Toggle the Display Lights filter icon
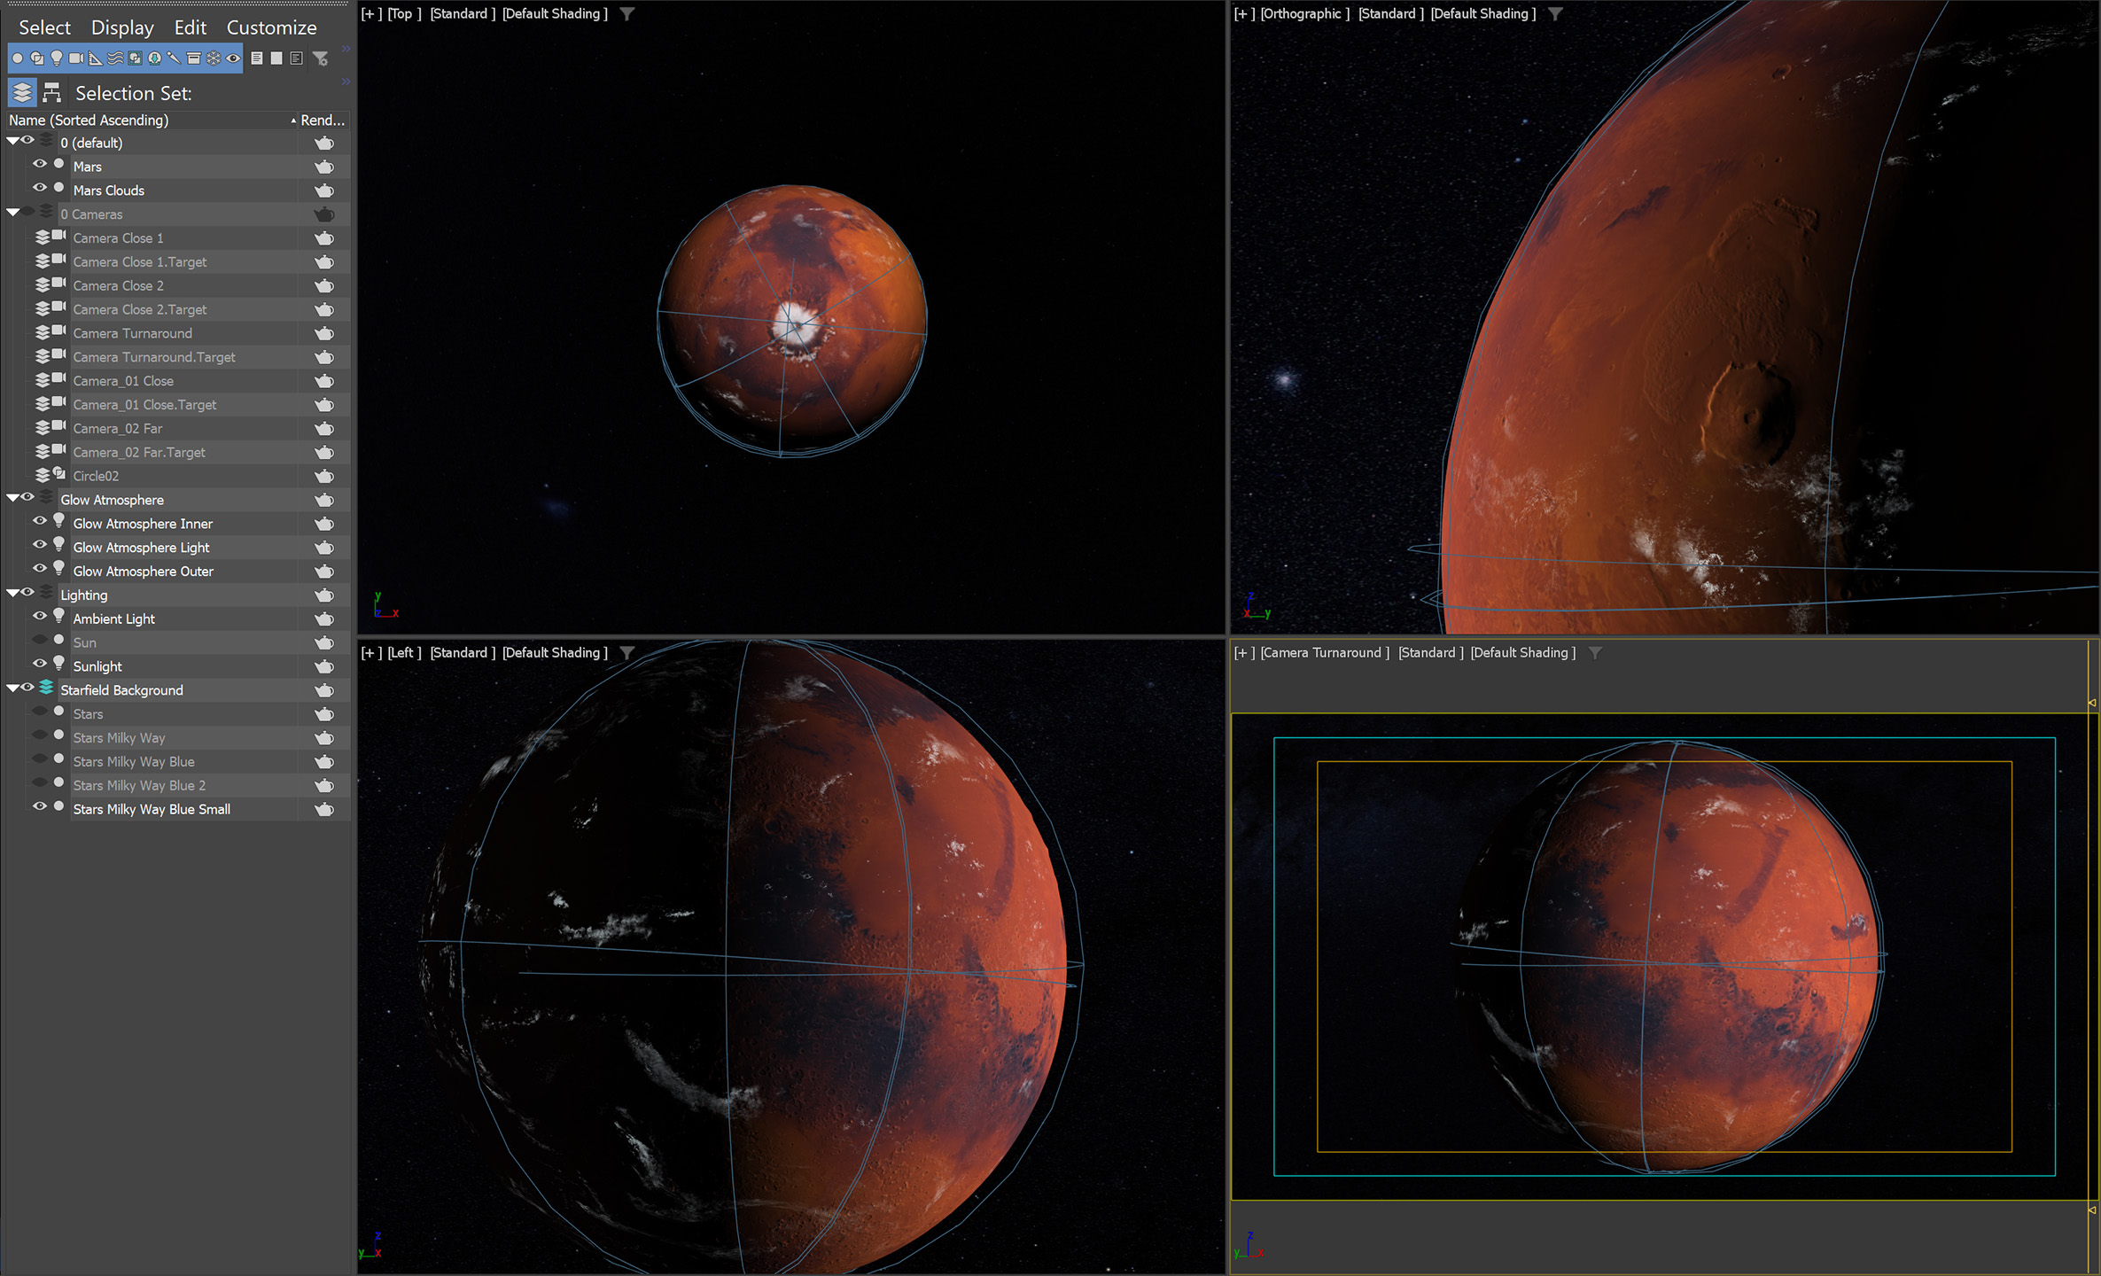Image resolution: width=2101 pixels, height=1276 pixels. 57,58
